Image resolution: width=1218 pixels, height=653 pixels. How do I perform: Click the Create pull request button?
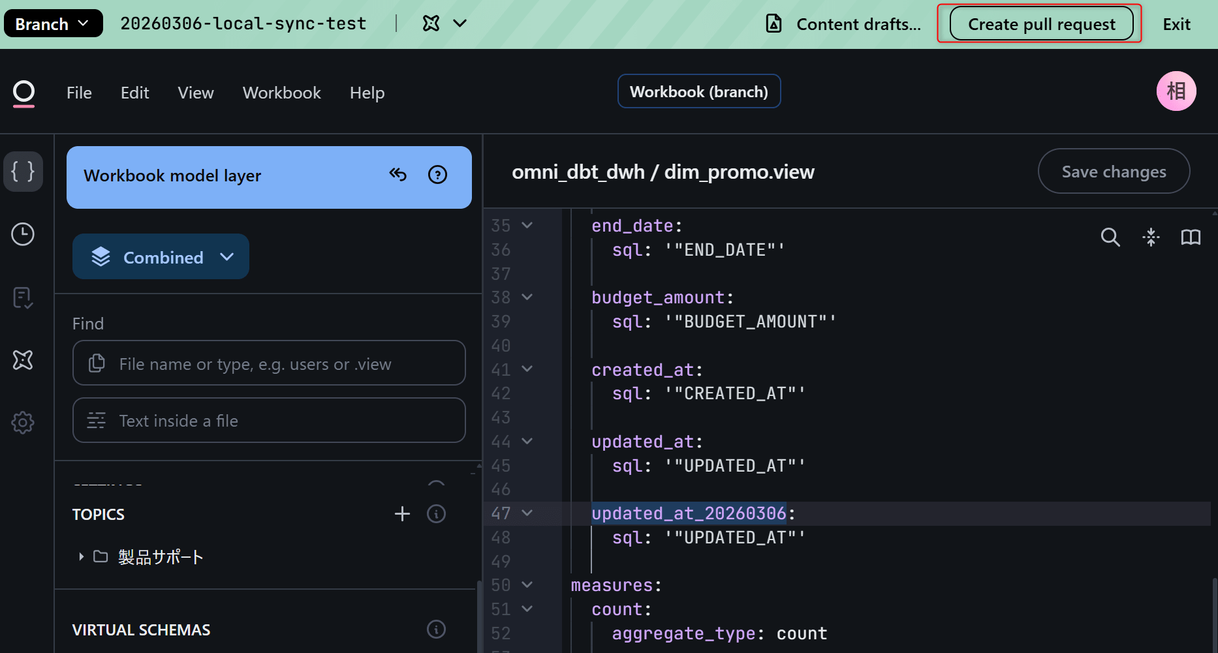(1041, 24)
